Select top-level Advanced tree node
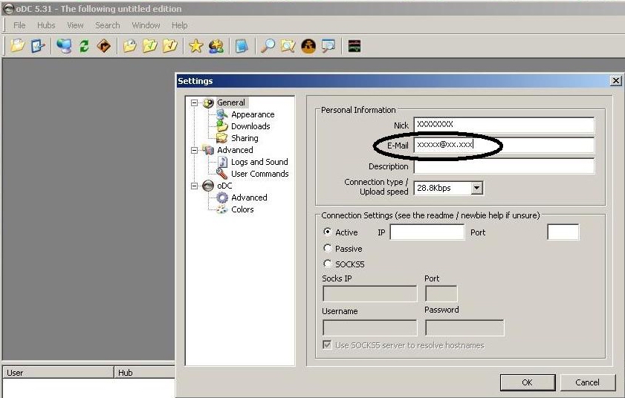 click(x=235, y=150)
